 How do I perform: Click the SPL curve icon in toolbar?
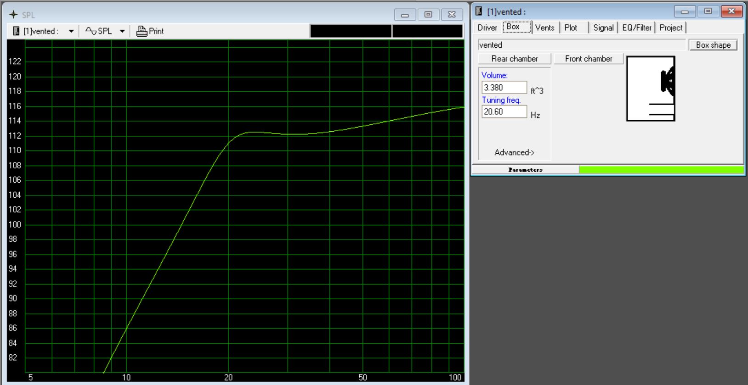click(91, 31)
